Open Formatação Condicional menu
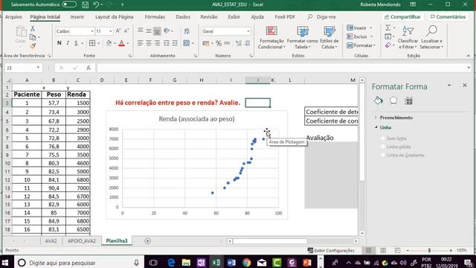The width and height of the screenshot is (476, 268). click(x=271, y=38)
